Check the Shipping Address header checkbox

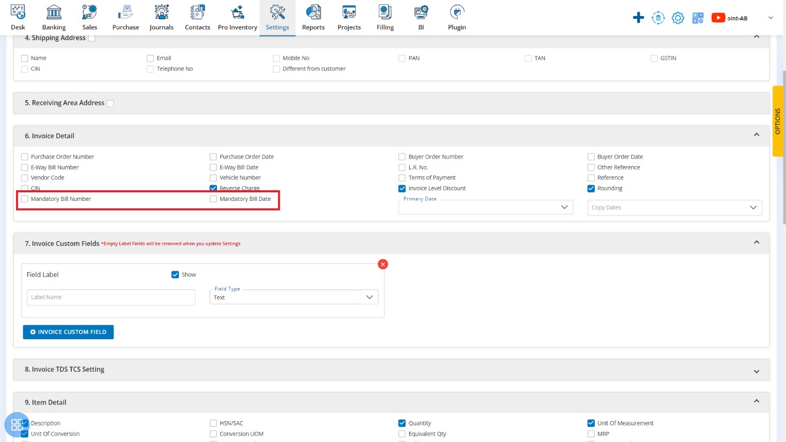pyautogui.click(x=92, y=38)
